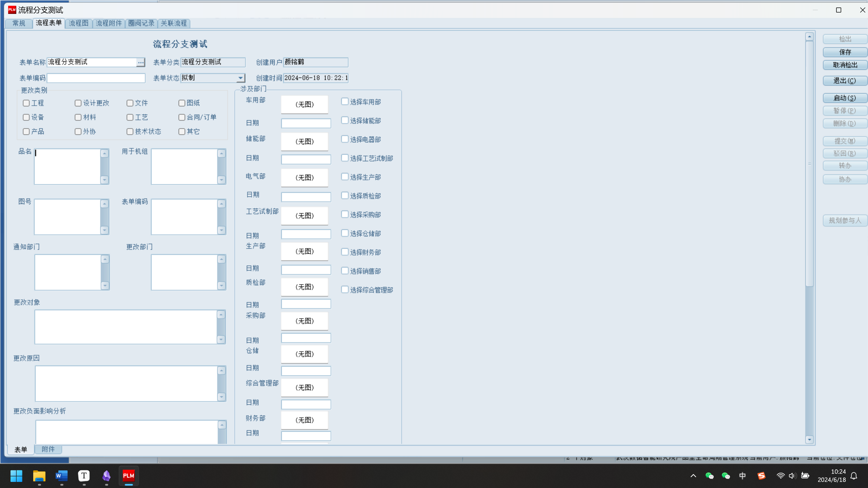Open File Explorer from taskbar
Screen dimensions: 868x488
[39, 476]
